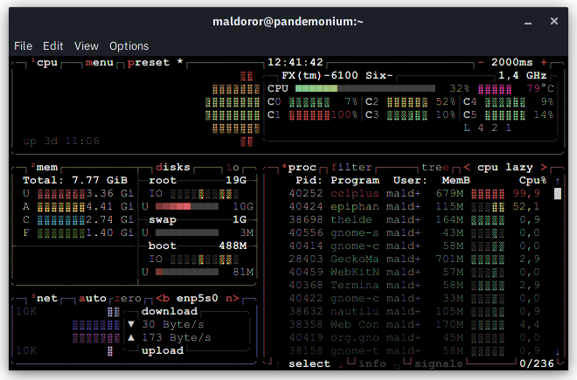Viewport: 577px width, 380px height.
Task: Click the right arrow after cpu lazy sorting
Action: pos(544,167)
